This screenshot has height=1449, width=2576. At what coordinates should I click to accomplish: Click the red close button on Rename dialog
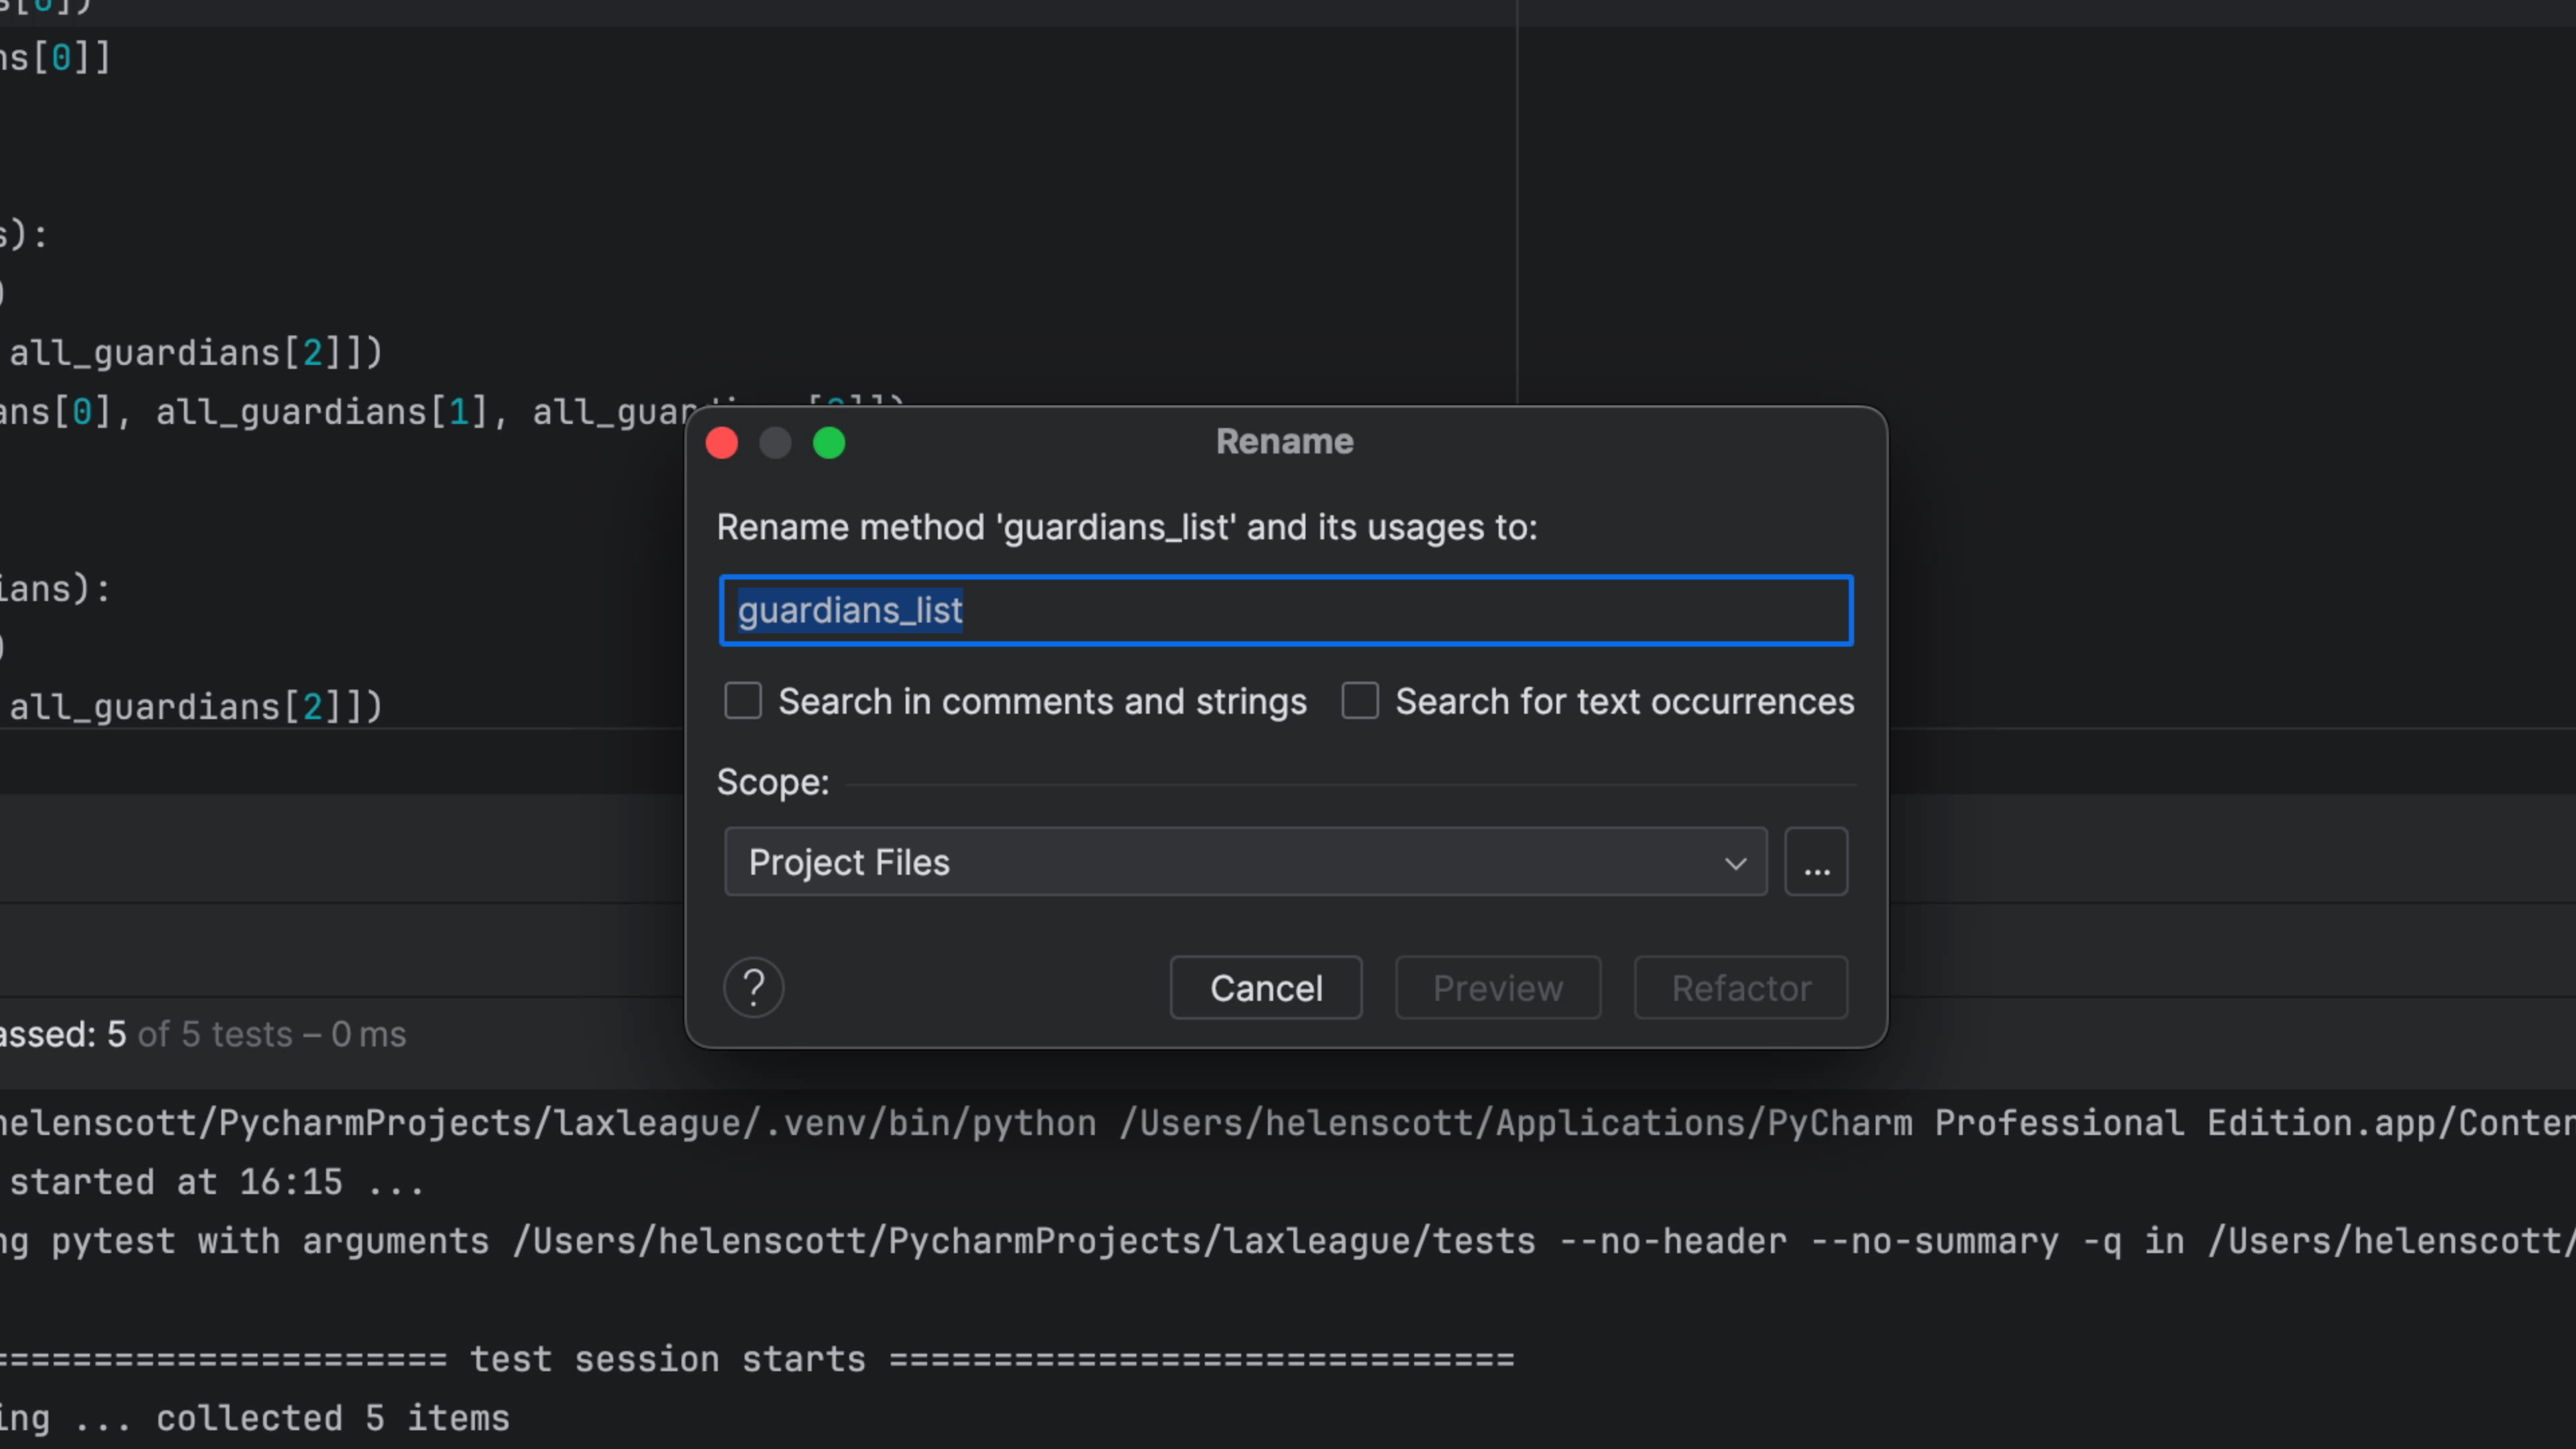tap(721, 443)
